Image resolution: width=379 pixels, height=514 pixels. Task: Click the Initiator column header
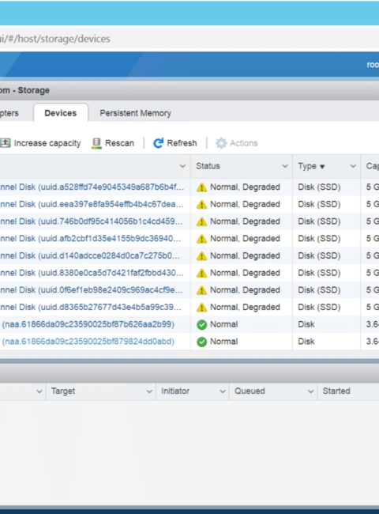[x=175, y=391]
